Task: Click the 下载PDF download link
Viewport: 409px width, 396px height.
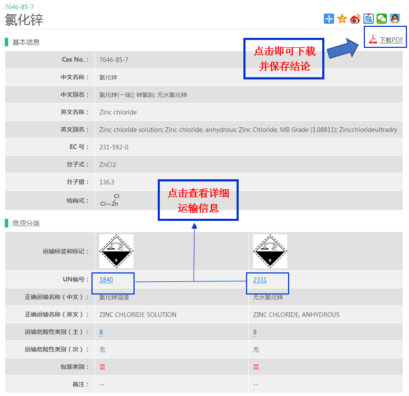Action: pyautogui.click(x=391, y=40)
